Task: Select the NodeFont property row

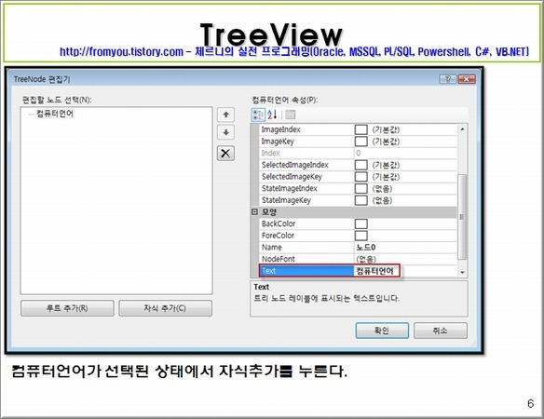Action: (359, 260)
